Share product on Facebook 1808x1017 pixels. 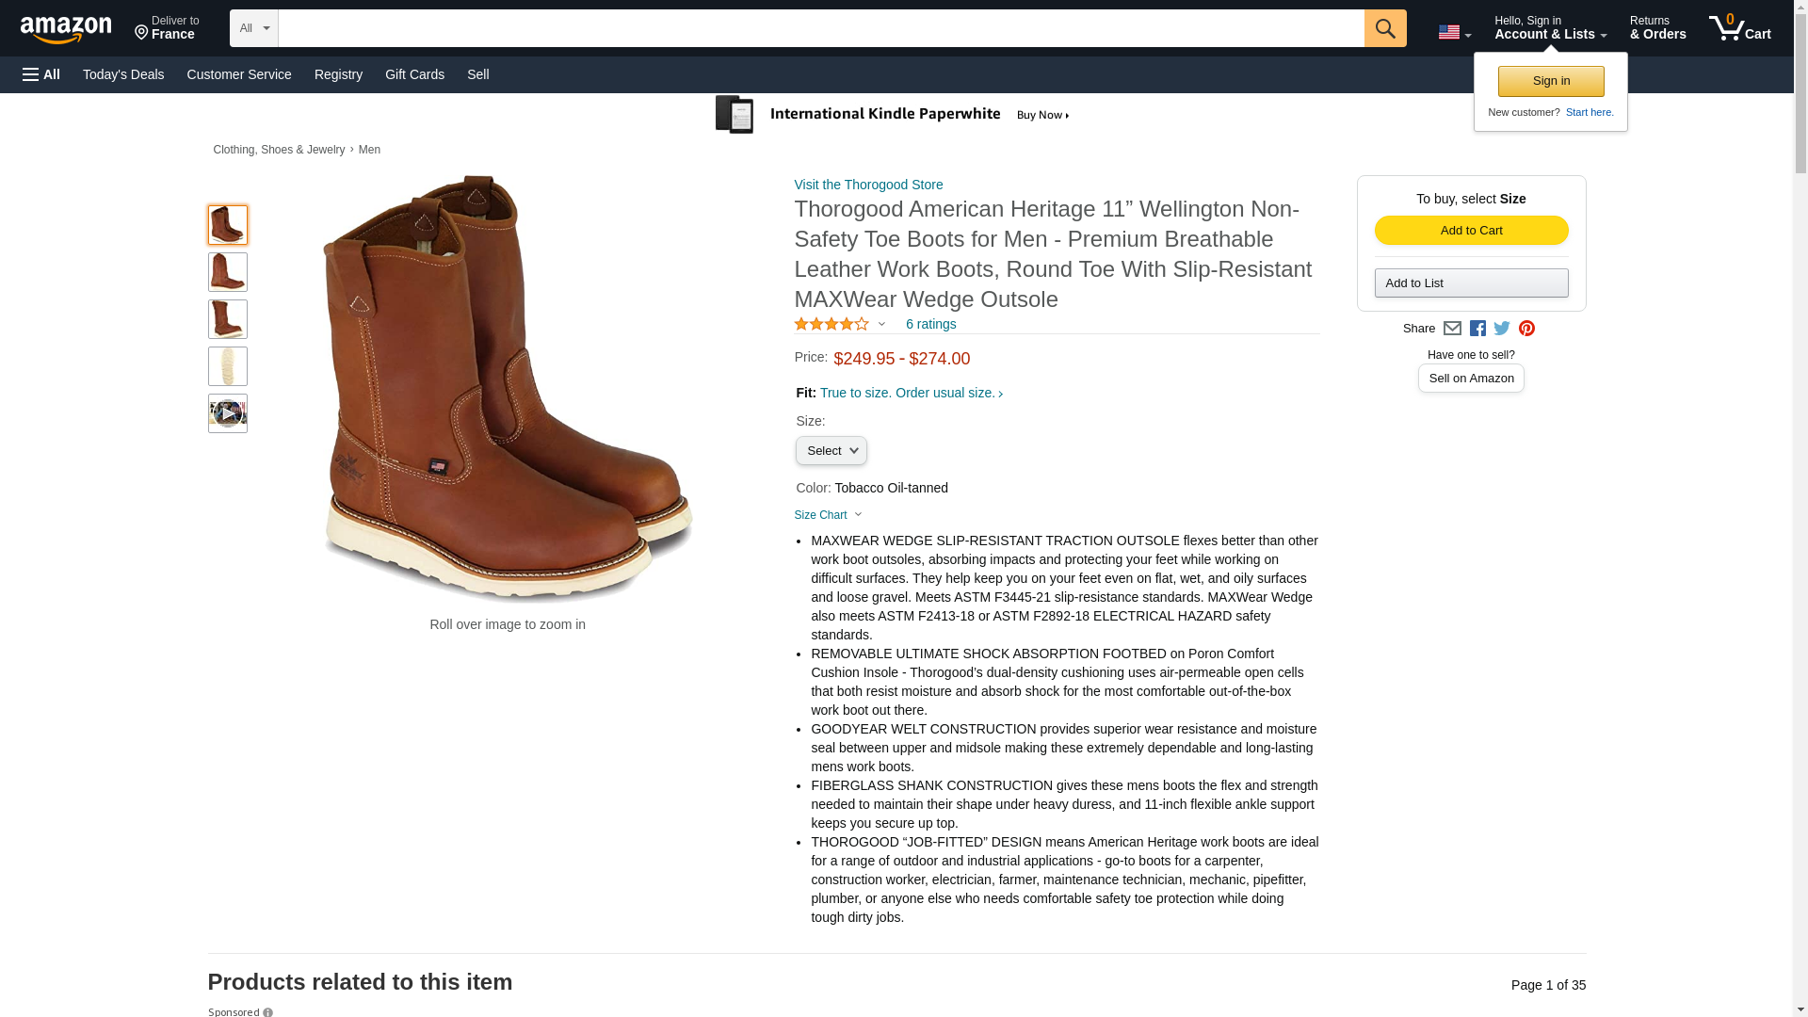click(1477, 329)
